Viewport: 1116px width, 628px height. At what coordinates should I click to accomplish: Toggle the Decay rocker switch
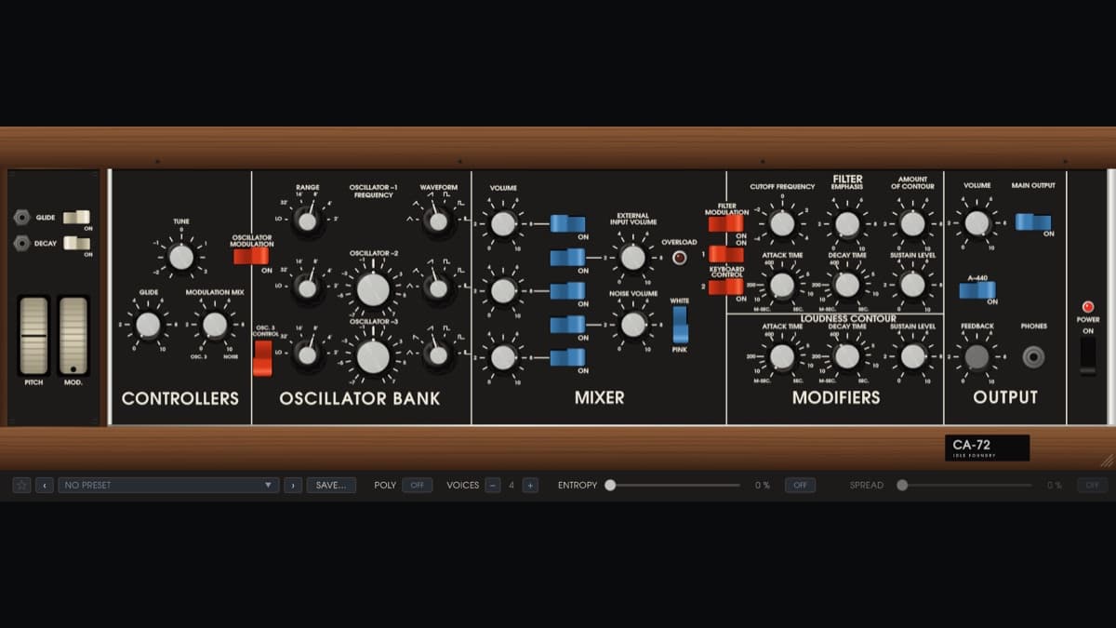coord(76,244)
